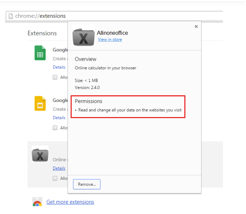Click the Google Slides extension icon
Viewport: 246px width, 214px height.
click(x=40, y=103)
